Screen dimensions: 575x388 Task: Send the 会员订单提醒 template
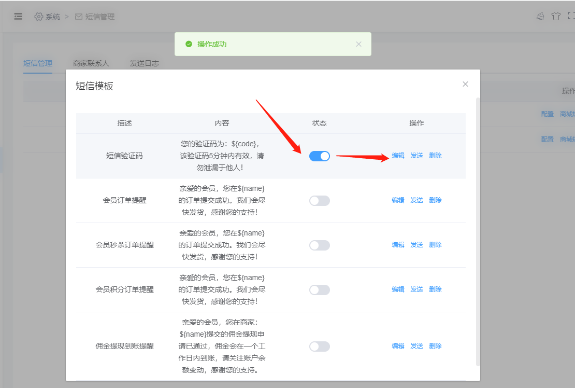tap(416, 200)
